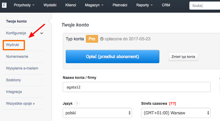This screenshot has height=121, width=220.
Task: Open the Magazyn dropdown menu
Action: 94,5
